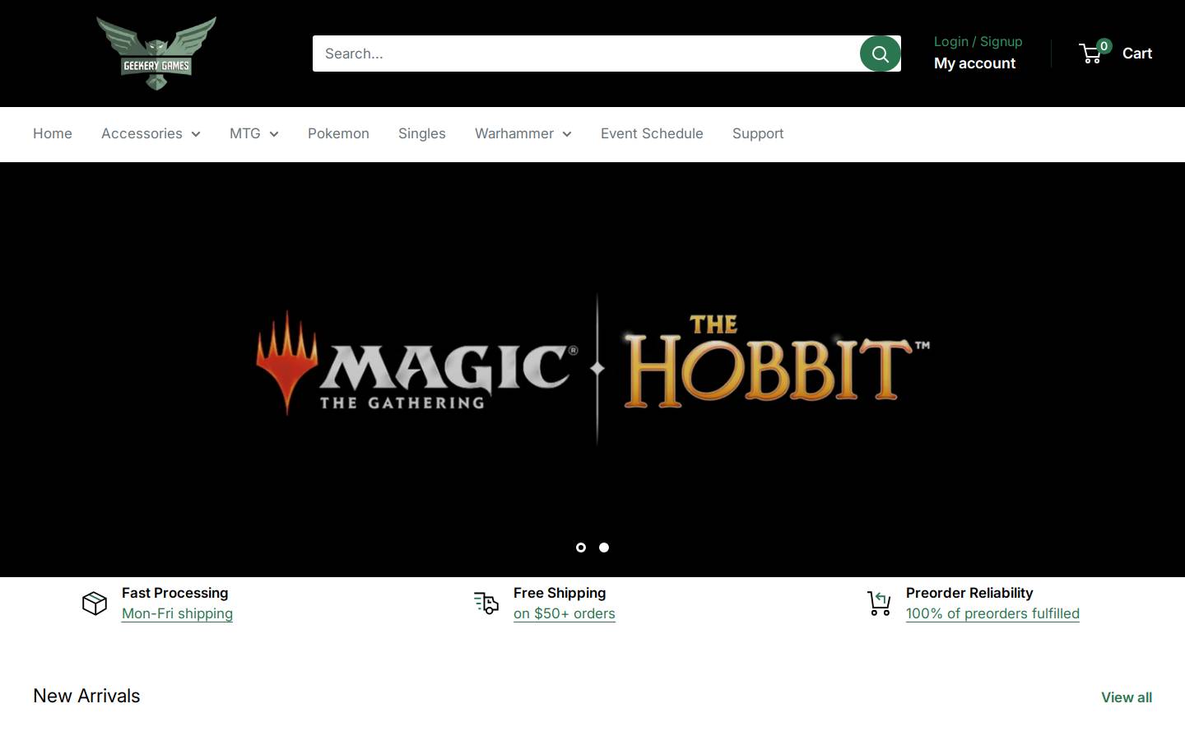Open Event Schedule page

(x=652, y=133)
